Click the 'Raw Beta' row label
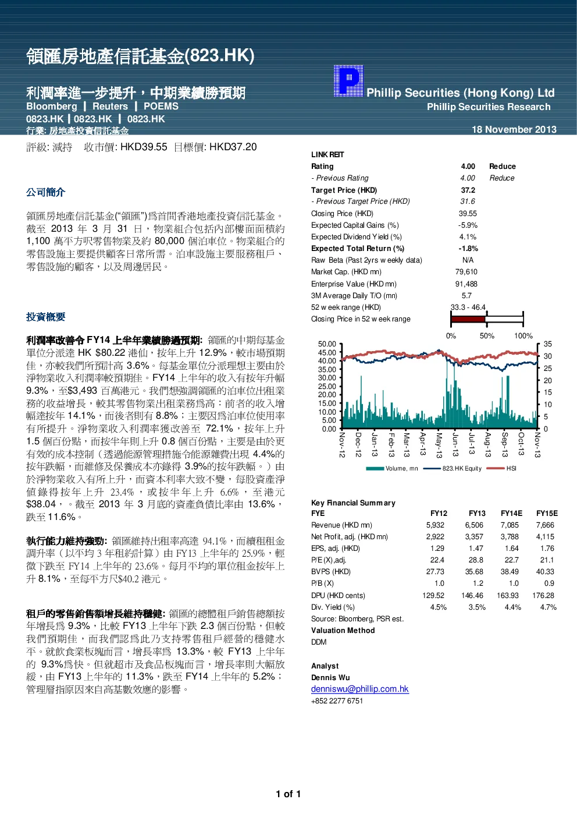This screenshot has width=577, height=817. [x=366, y=260]
